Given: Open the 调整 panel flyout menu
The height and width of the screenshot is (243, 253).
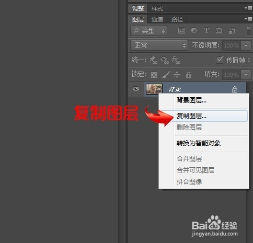Looking at the screenshot, I should coord(248,8).
